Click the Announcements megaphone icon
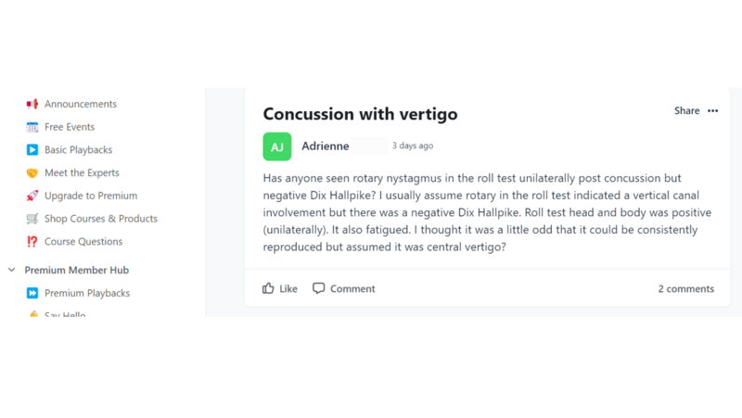The width and height of the screenshot is (742, 418). pos(32,104)
